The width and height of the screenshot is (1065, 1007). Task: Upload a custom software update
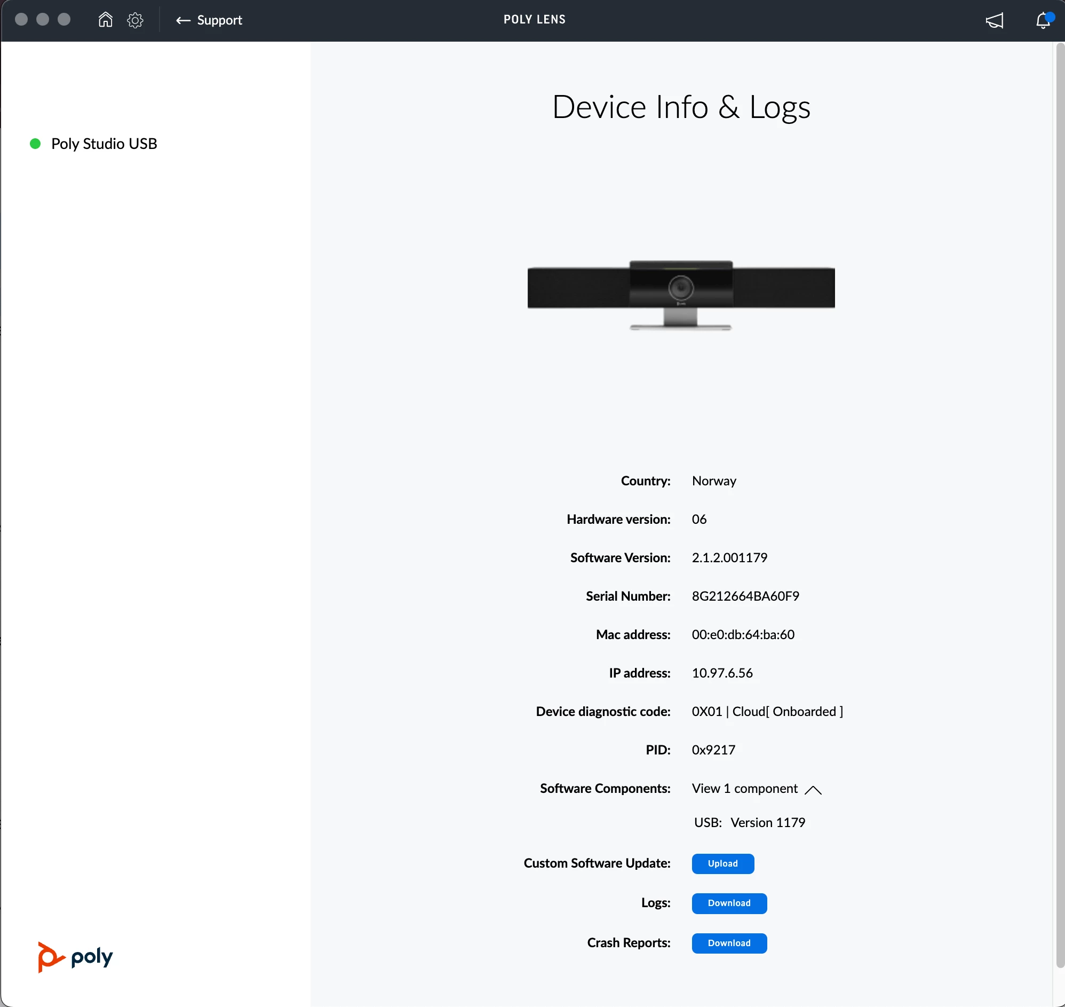(x=722, y=864)
